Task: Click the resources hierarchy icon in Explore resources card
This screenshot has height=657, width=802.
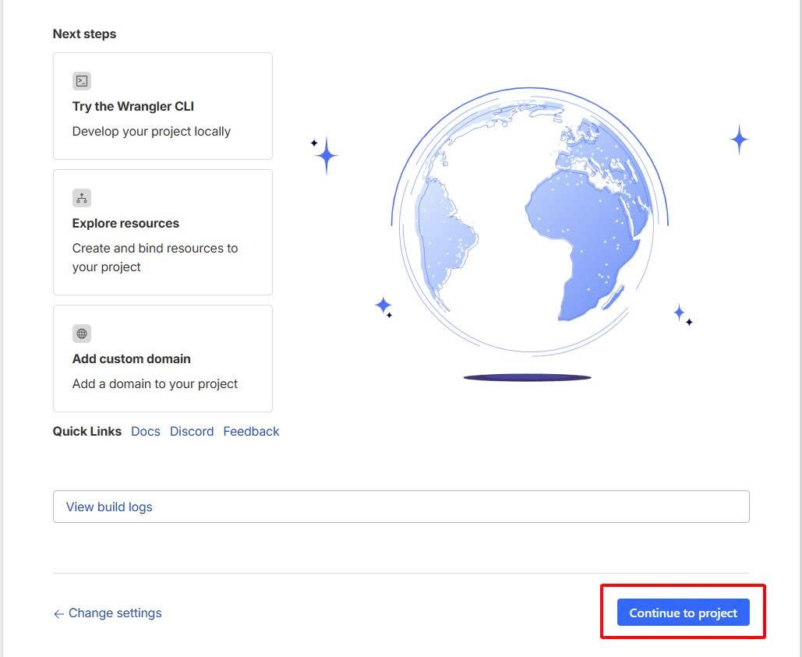Action: (x=82, y=198)
